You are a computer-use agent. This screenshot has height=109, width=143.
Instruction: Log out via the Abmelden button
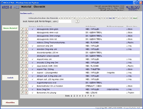[x=10, y=103]
